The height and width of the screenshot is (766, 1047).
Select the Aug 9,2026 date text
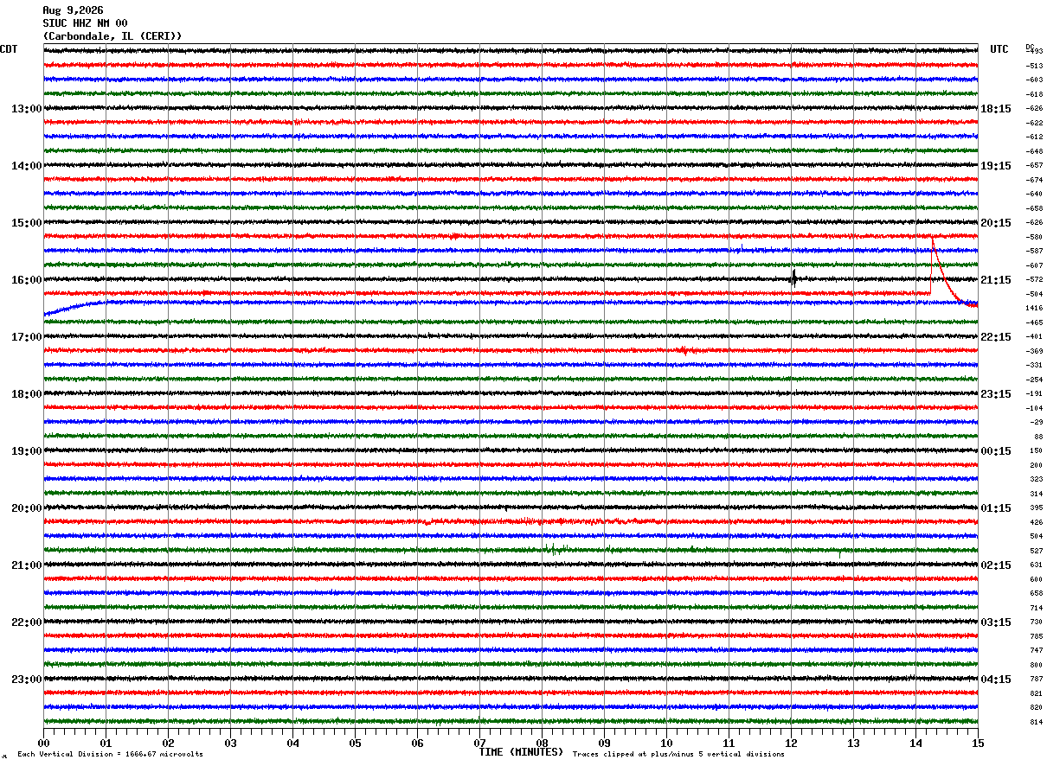[73, 10]
